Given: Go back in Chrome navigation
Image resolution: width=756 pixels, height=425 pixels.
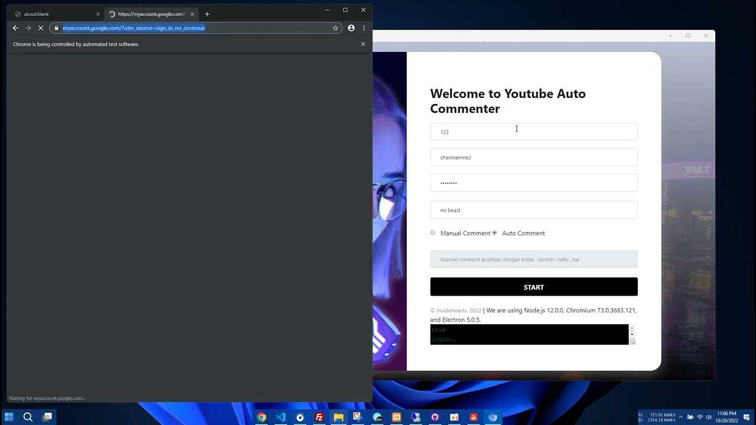Looking at the screenshot, I should pos(15,28).
